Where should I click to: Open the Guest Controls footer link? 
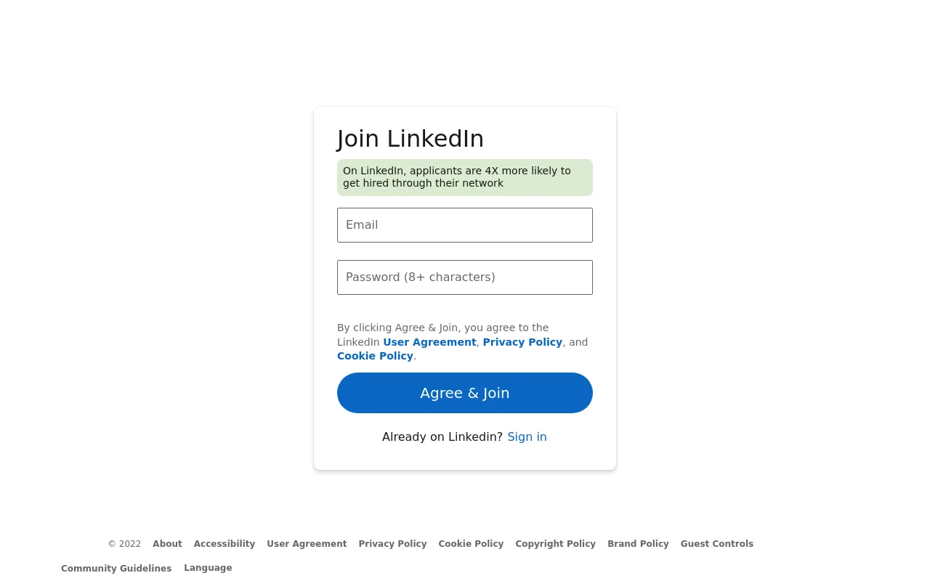pyautogui.click(x=716, y=544)
